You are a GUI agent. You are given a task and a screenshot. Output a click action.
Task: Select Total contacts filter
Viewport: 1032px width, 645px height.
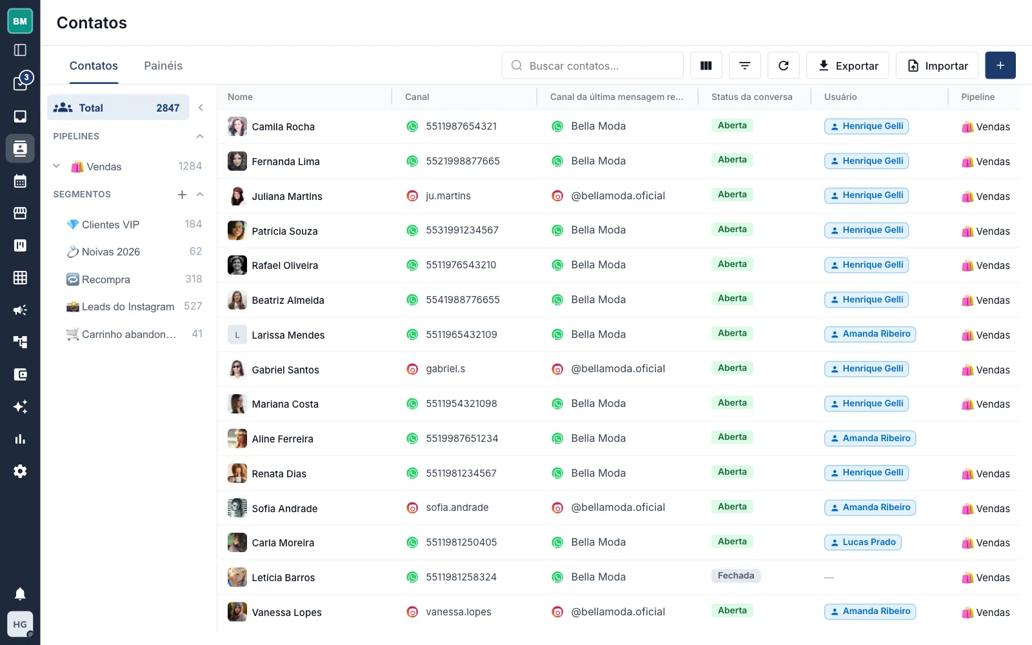coord(118,108)
